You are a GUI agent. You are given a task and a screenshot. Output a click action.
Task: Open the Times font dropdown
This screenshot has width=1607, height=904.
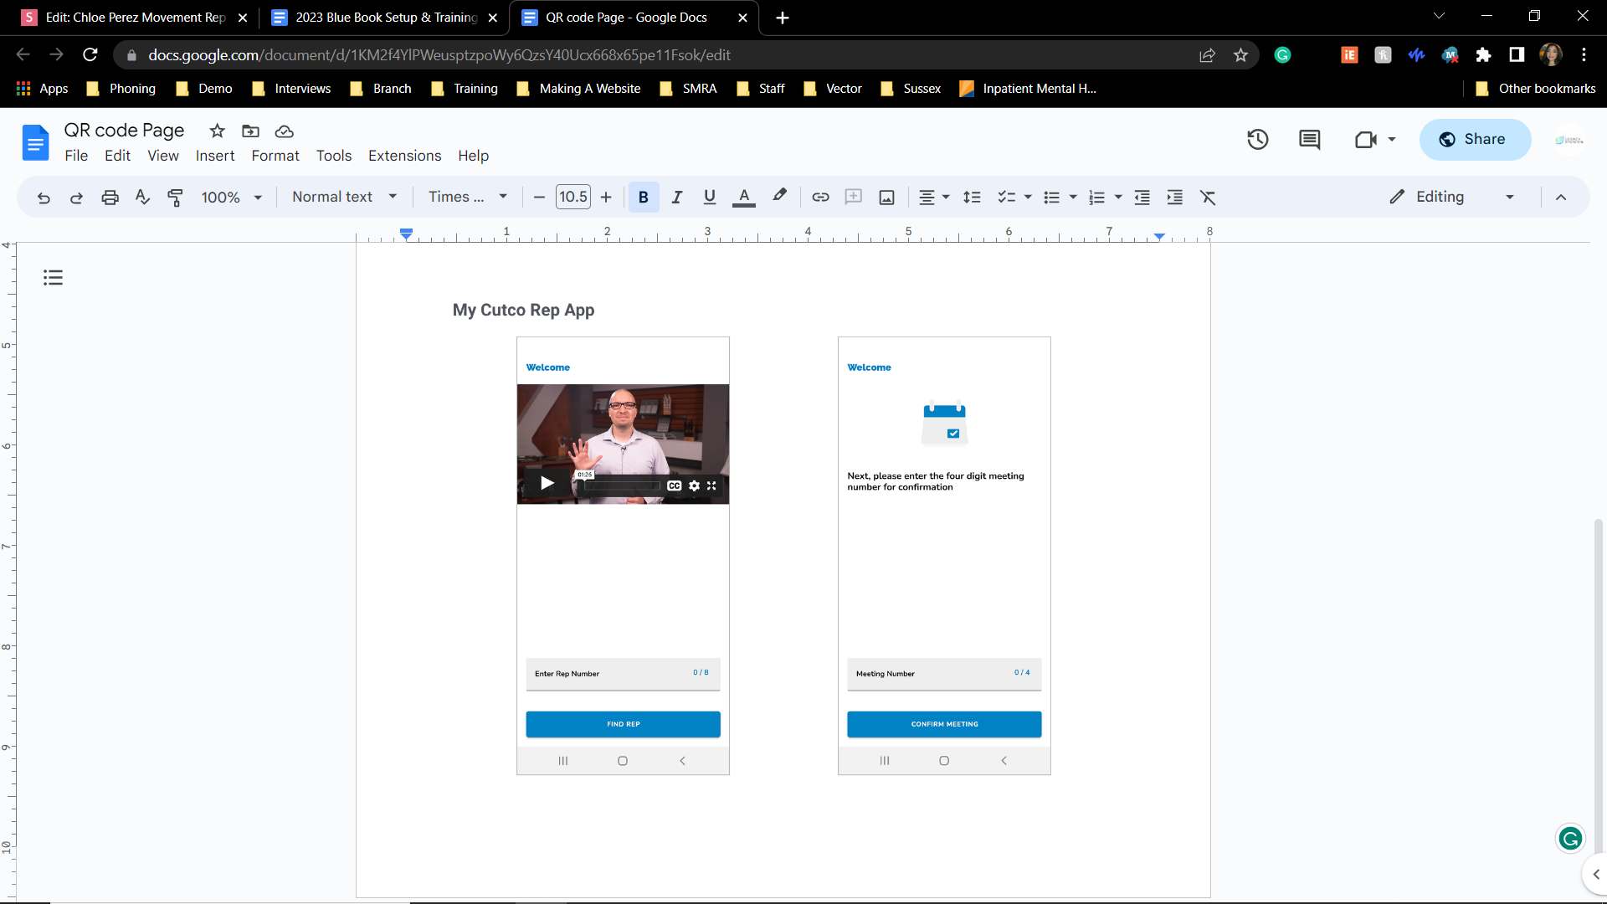click(467, 198)
